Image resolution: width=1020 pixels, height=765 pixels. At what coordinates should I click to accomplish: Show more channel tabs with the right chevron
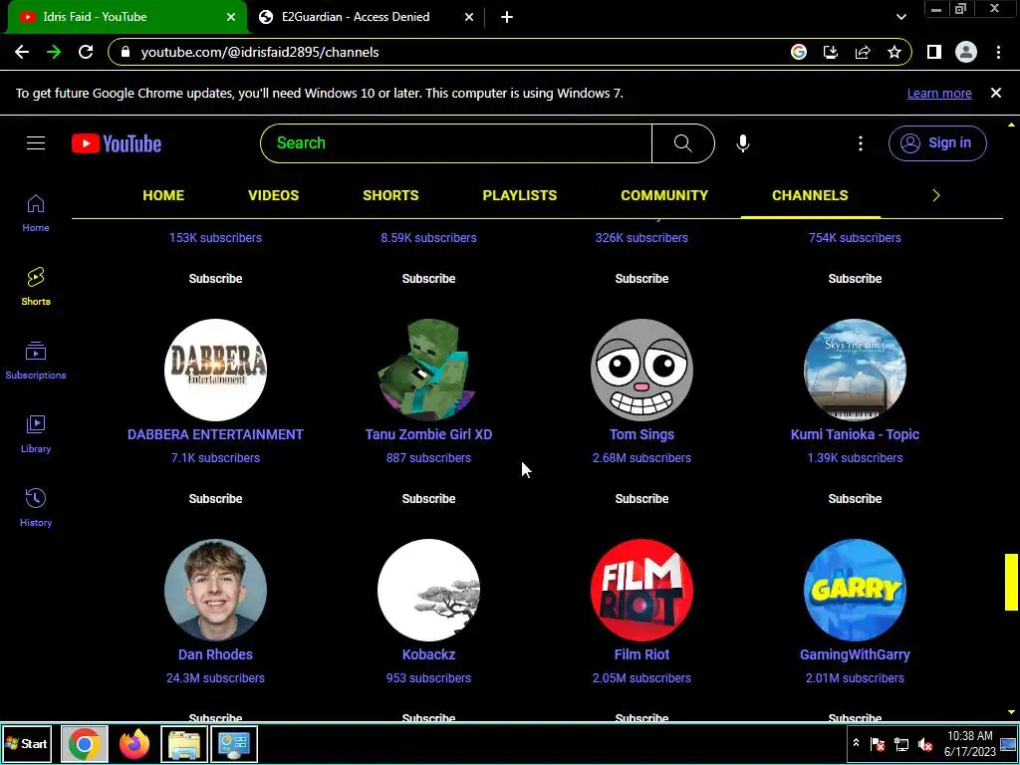coord(936,195)
